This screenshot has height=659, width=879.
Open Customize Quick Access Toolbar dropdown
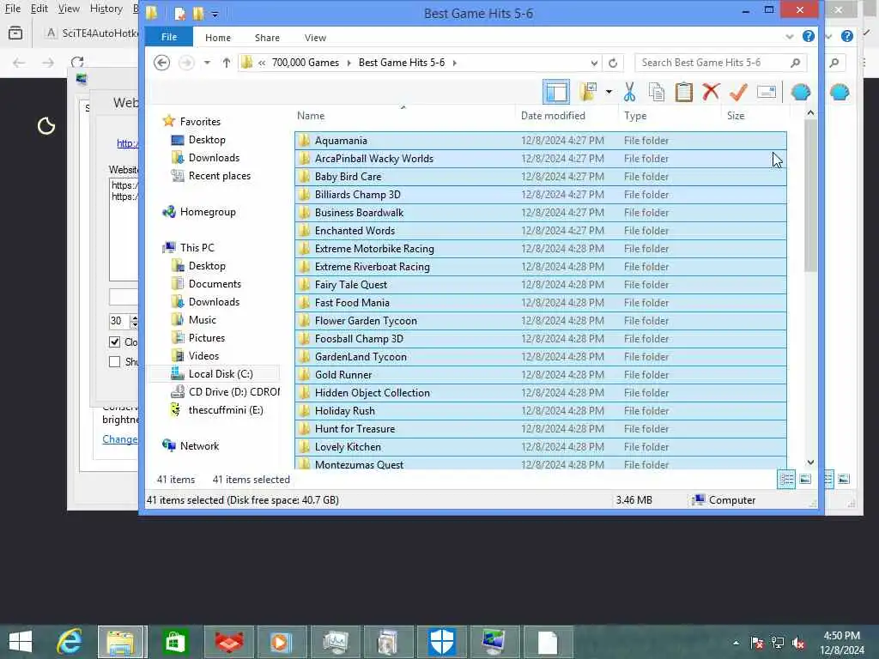tap(215, 14)
